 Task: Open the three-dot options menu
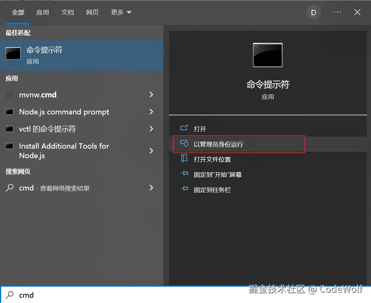point(337,12)
